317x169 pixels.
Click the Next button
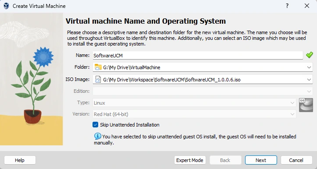(261, 160)
